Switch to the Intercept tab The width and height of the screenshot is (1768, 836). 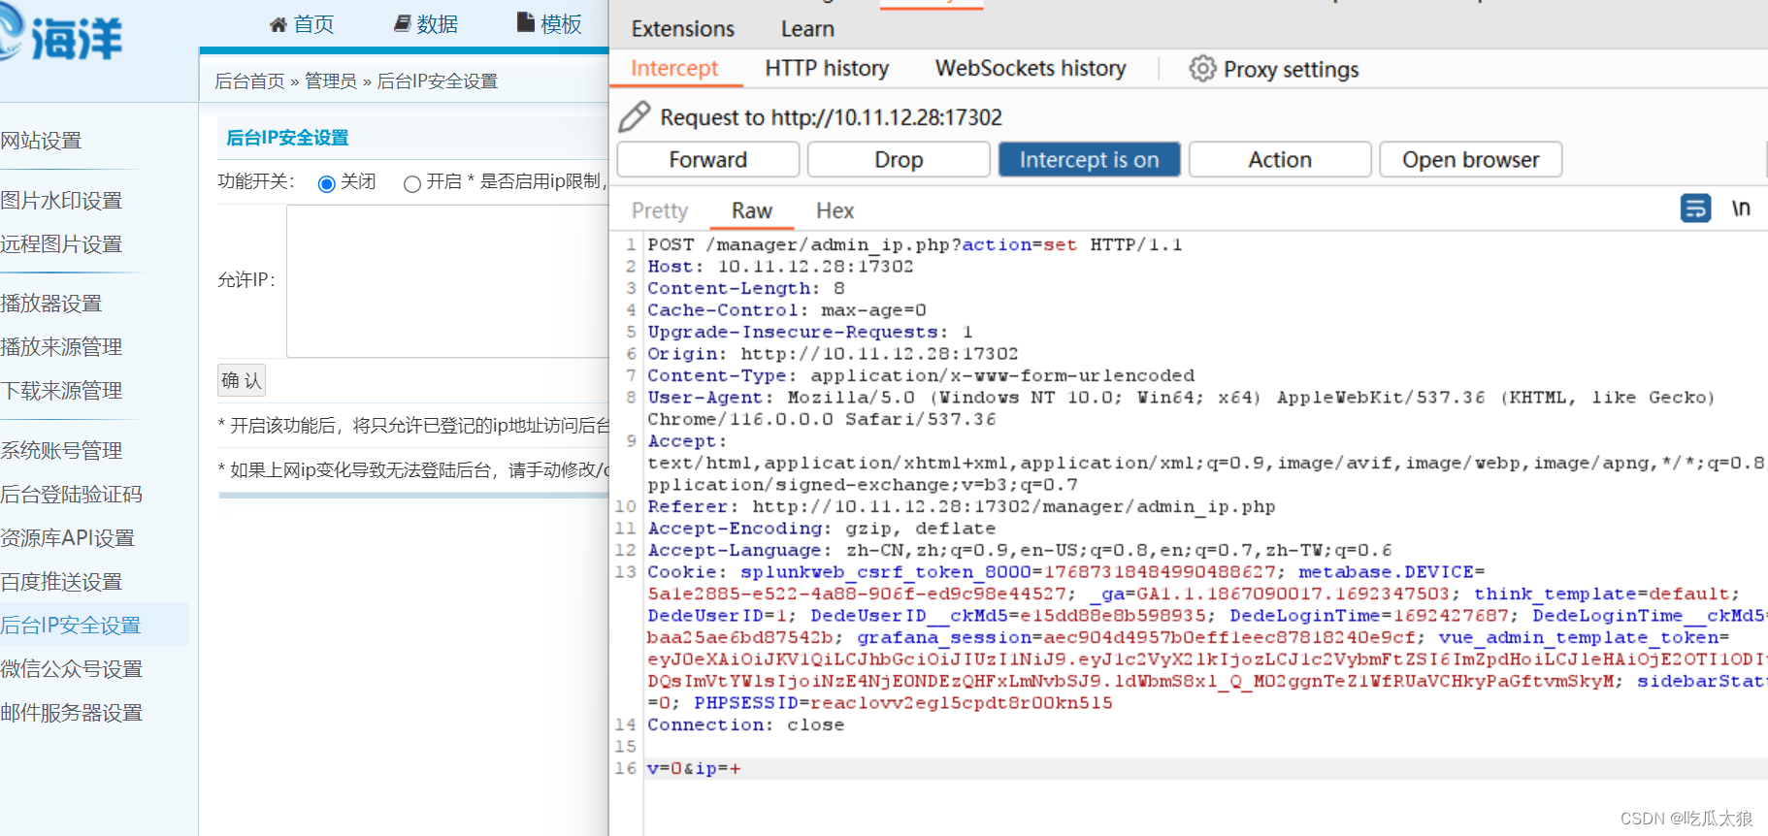point(674,69)
